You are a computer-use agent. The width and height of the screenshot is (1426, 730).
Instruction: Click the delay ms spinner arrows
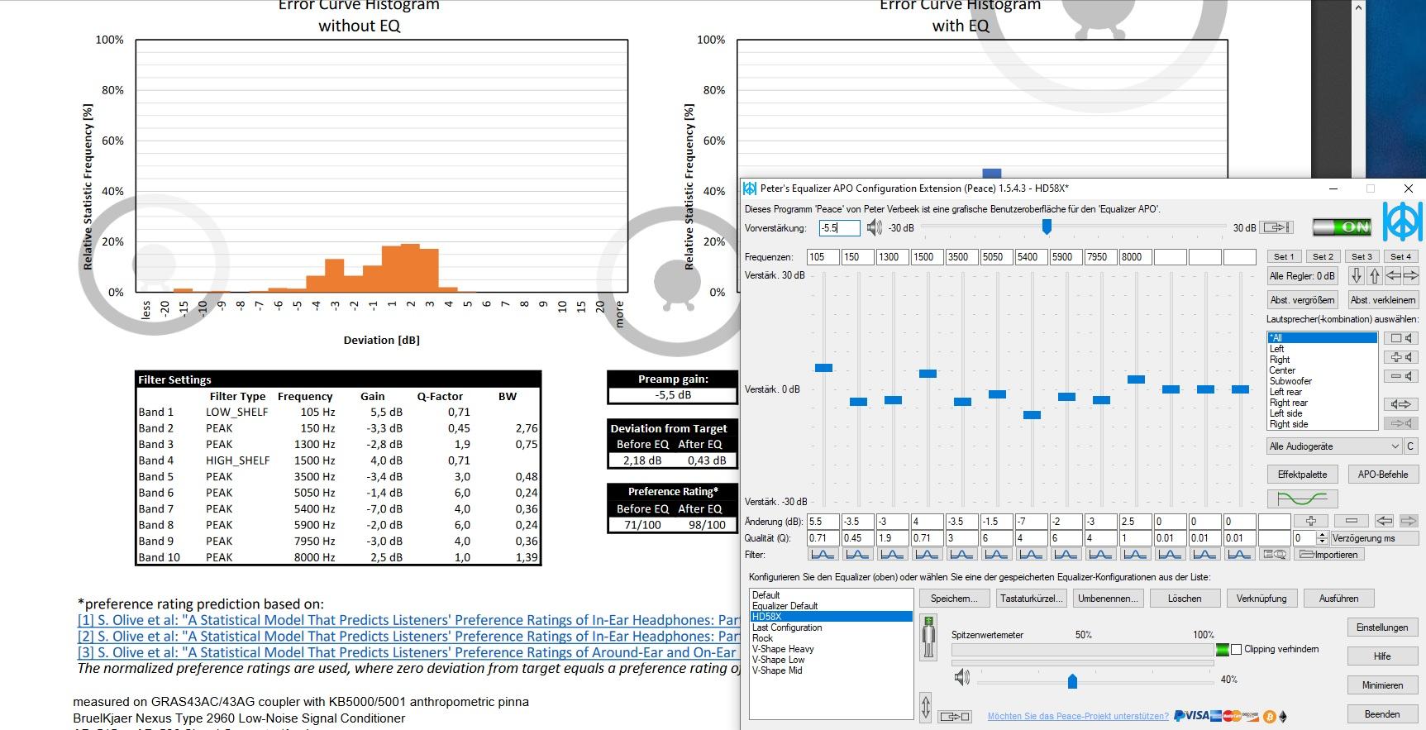coord(1322,538)
